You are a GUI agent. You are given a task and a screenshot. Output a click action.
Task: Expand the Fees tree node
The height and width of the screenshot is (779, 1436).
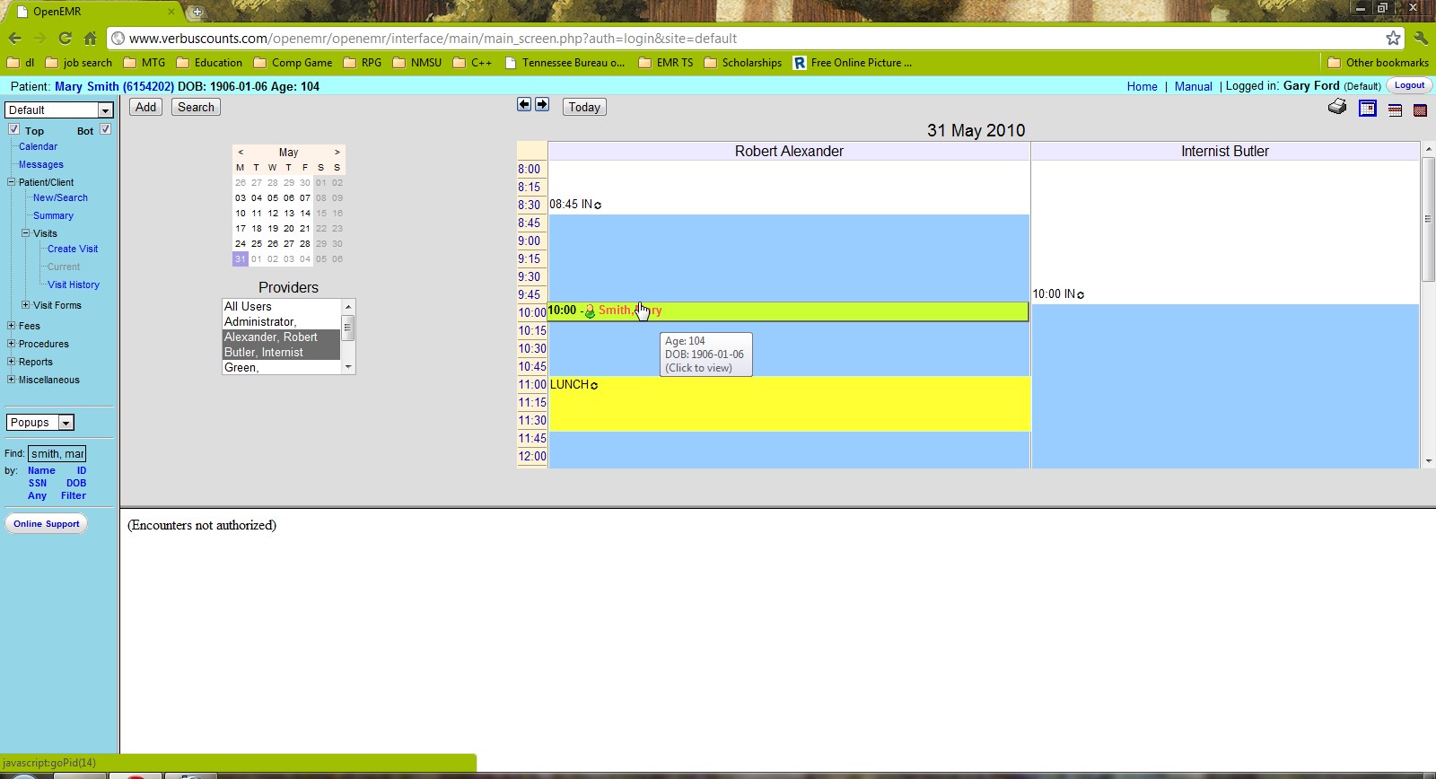pos(11,326)
